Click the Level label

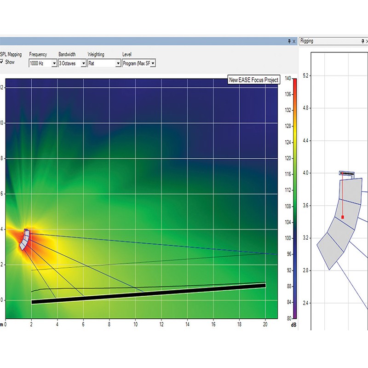[x=127, y=54]
